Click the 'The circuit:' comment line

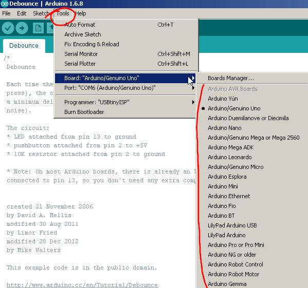[28, 128]
